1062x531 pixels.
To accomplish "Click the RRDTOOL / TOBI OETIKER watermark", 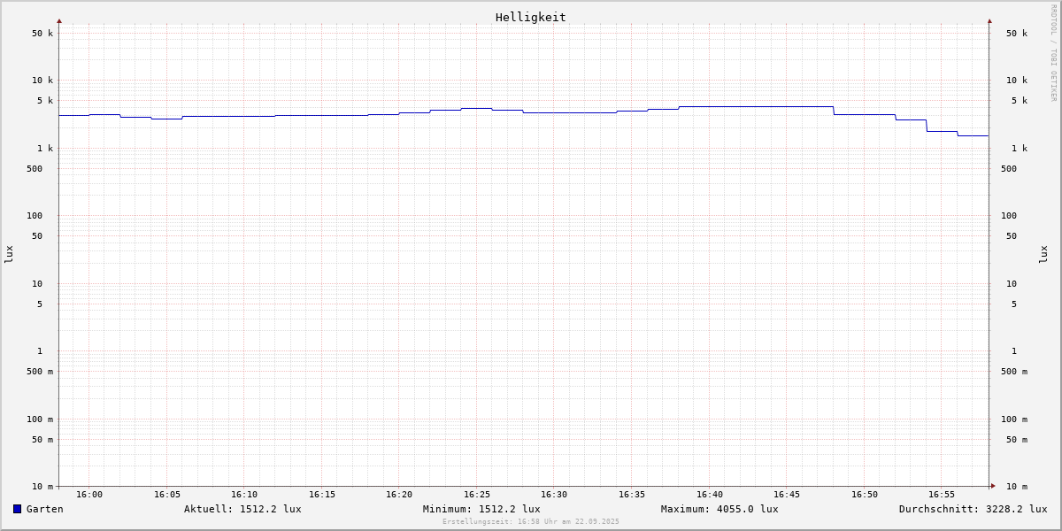I will pos(1053,53).
